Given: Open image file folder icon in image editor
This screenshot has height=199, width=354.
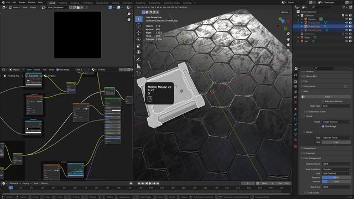Looking at the screenshot, I should tap(78, 7).
